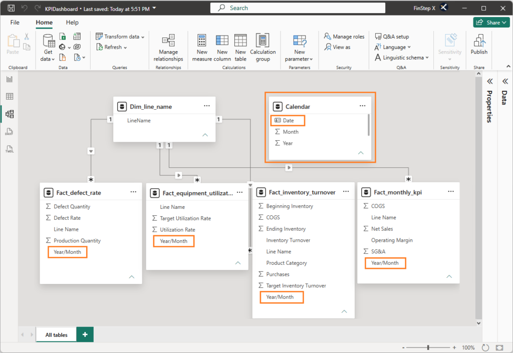Open the Recent sources clock icon

(x=77, y=58)
